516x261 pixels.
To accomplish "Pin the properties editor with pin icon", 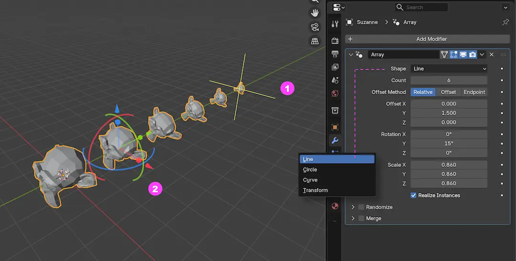I will coord(505,22).
